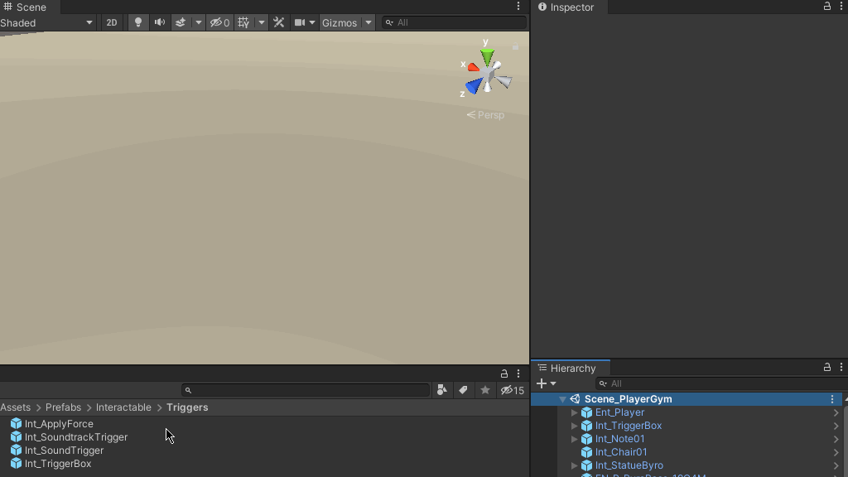
Task: Open grid settings dropdown arrow
Action: (x=262, y=22)
